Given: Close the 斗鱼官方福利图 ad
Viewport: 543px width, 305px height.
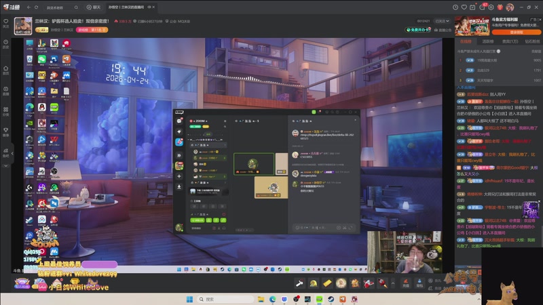Looking at the screenshot, I should (540, 20).
